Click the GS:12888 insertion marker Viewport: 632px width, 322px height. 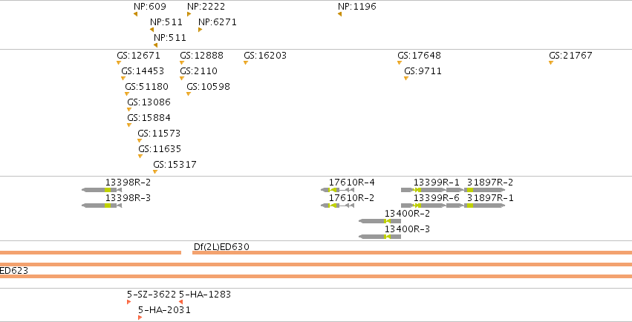182,63
